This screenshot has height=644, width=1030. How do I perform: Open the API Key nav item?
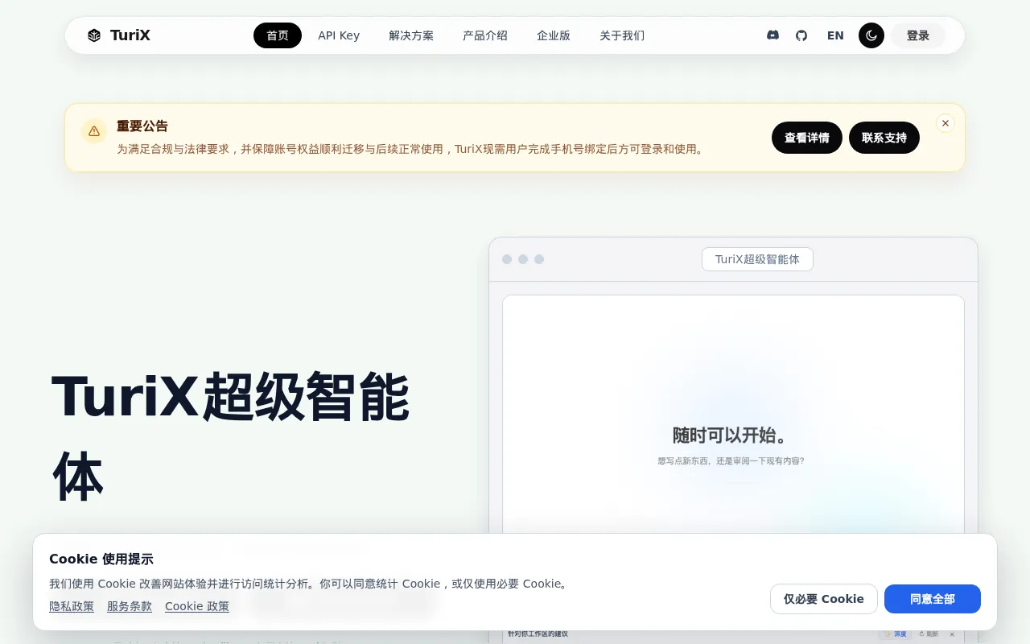pyautogui.click(x=339, y=35)
